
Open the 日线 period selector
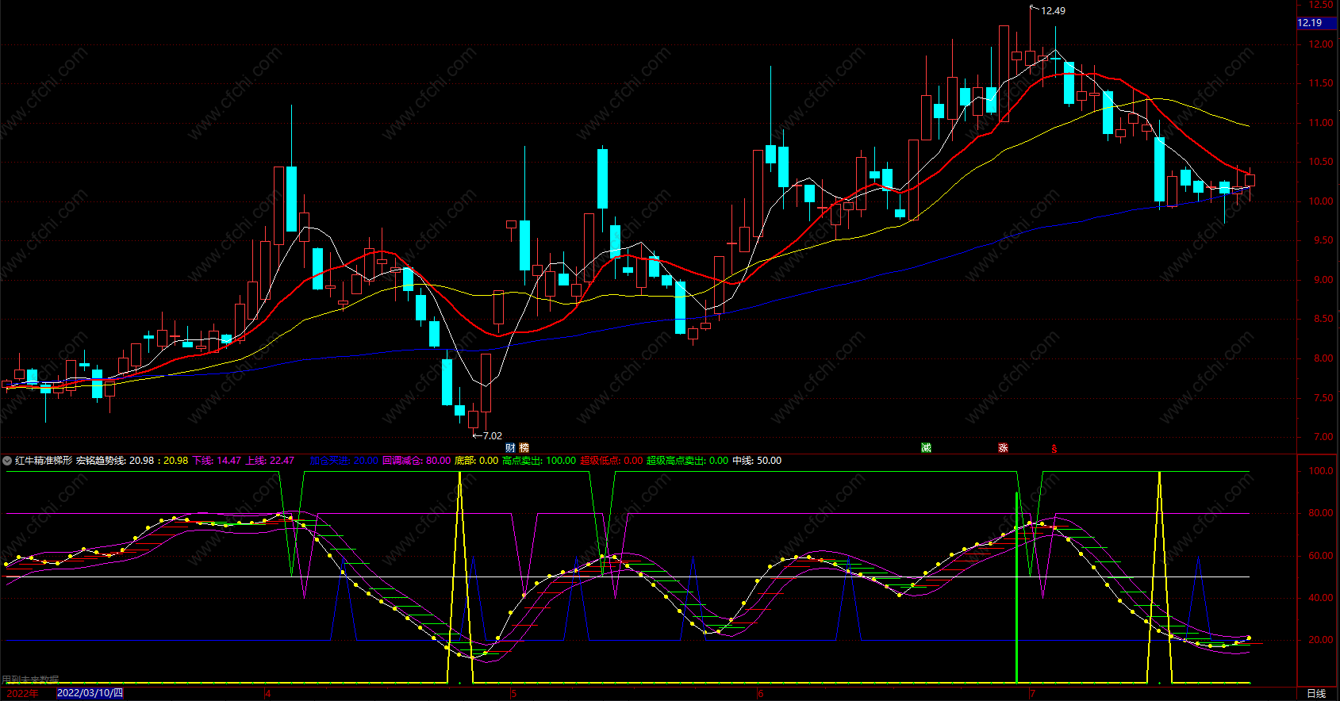pos(1316,693)
